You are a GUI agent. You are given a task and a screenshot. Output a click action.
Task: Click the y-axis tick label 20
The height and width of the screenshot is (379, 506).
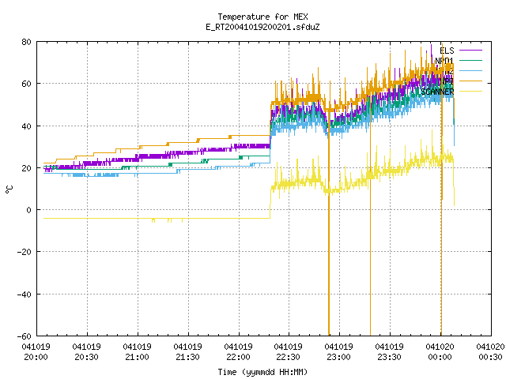(26, 168)
